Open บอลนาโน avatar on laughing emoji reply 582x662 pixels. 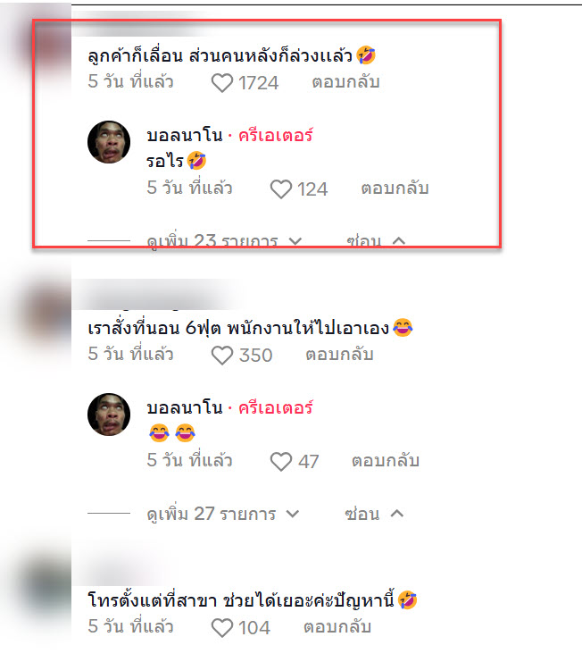tap(109, 415)
